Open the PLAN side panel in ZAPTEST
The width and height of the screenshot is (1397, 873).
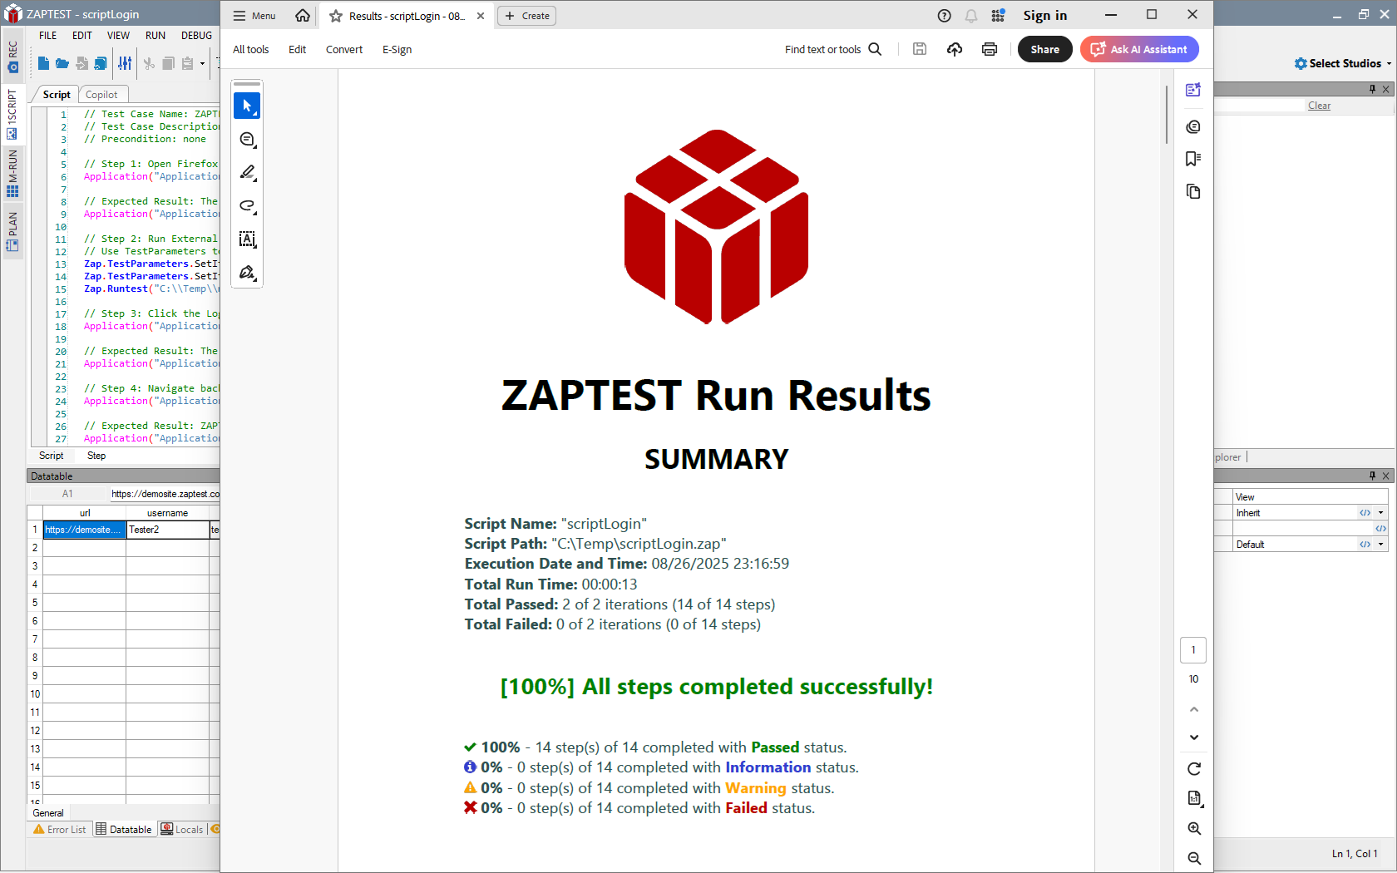pyautogui.click(x=12, y=231)
